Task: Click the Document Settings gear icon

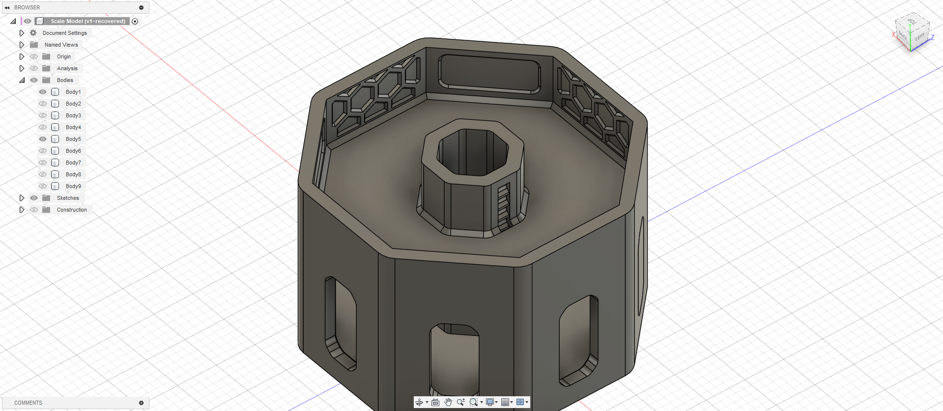Action: (33, 33)
